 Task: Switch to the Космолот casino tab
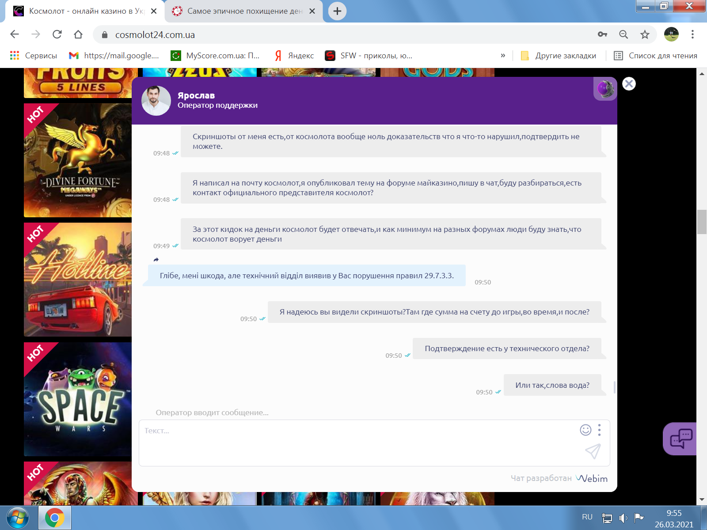click(x=84, y=11)
